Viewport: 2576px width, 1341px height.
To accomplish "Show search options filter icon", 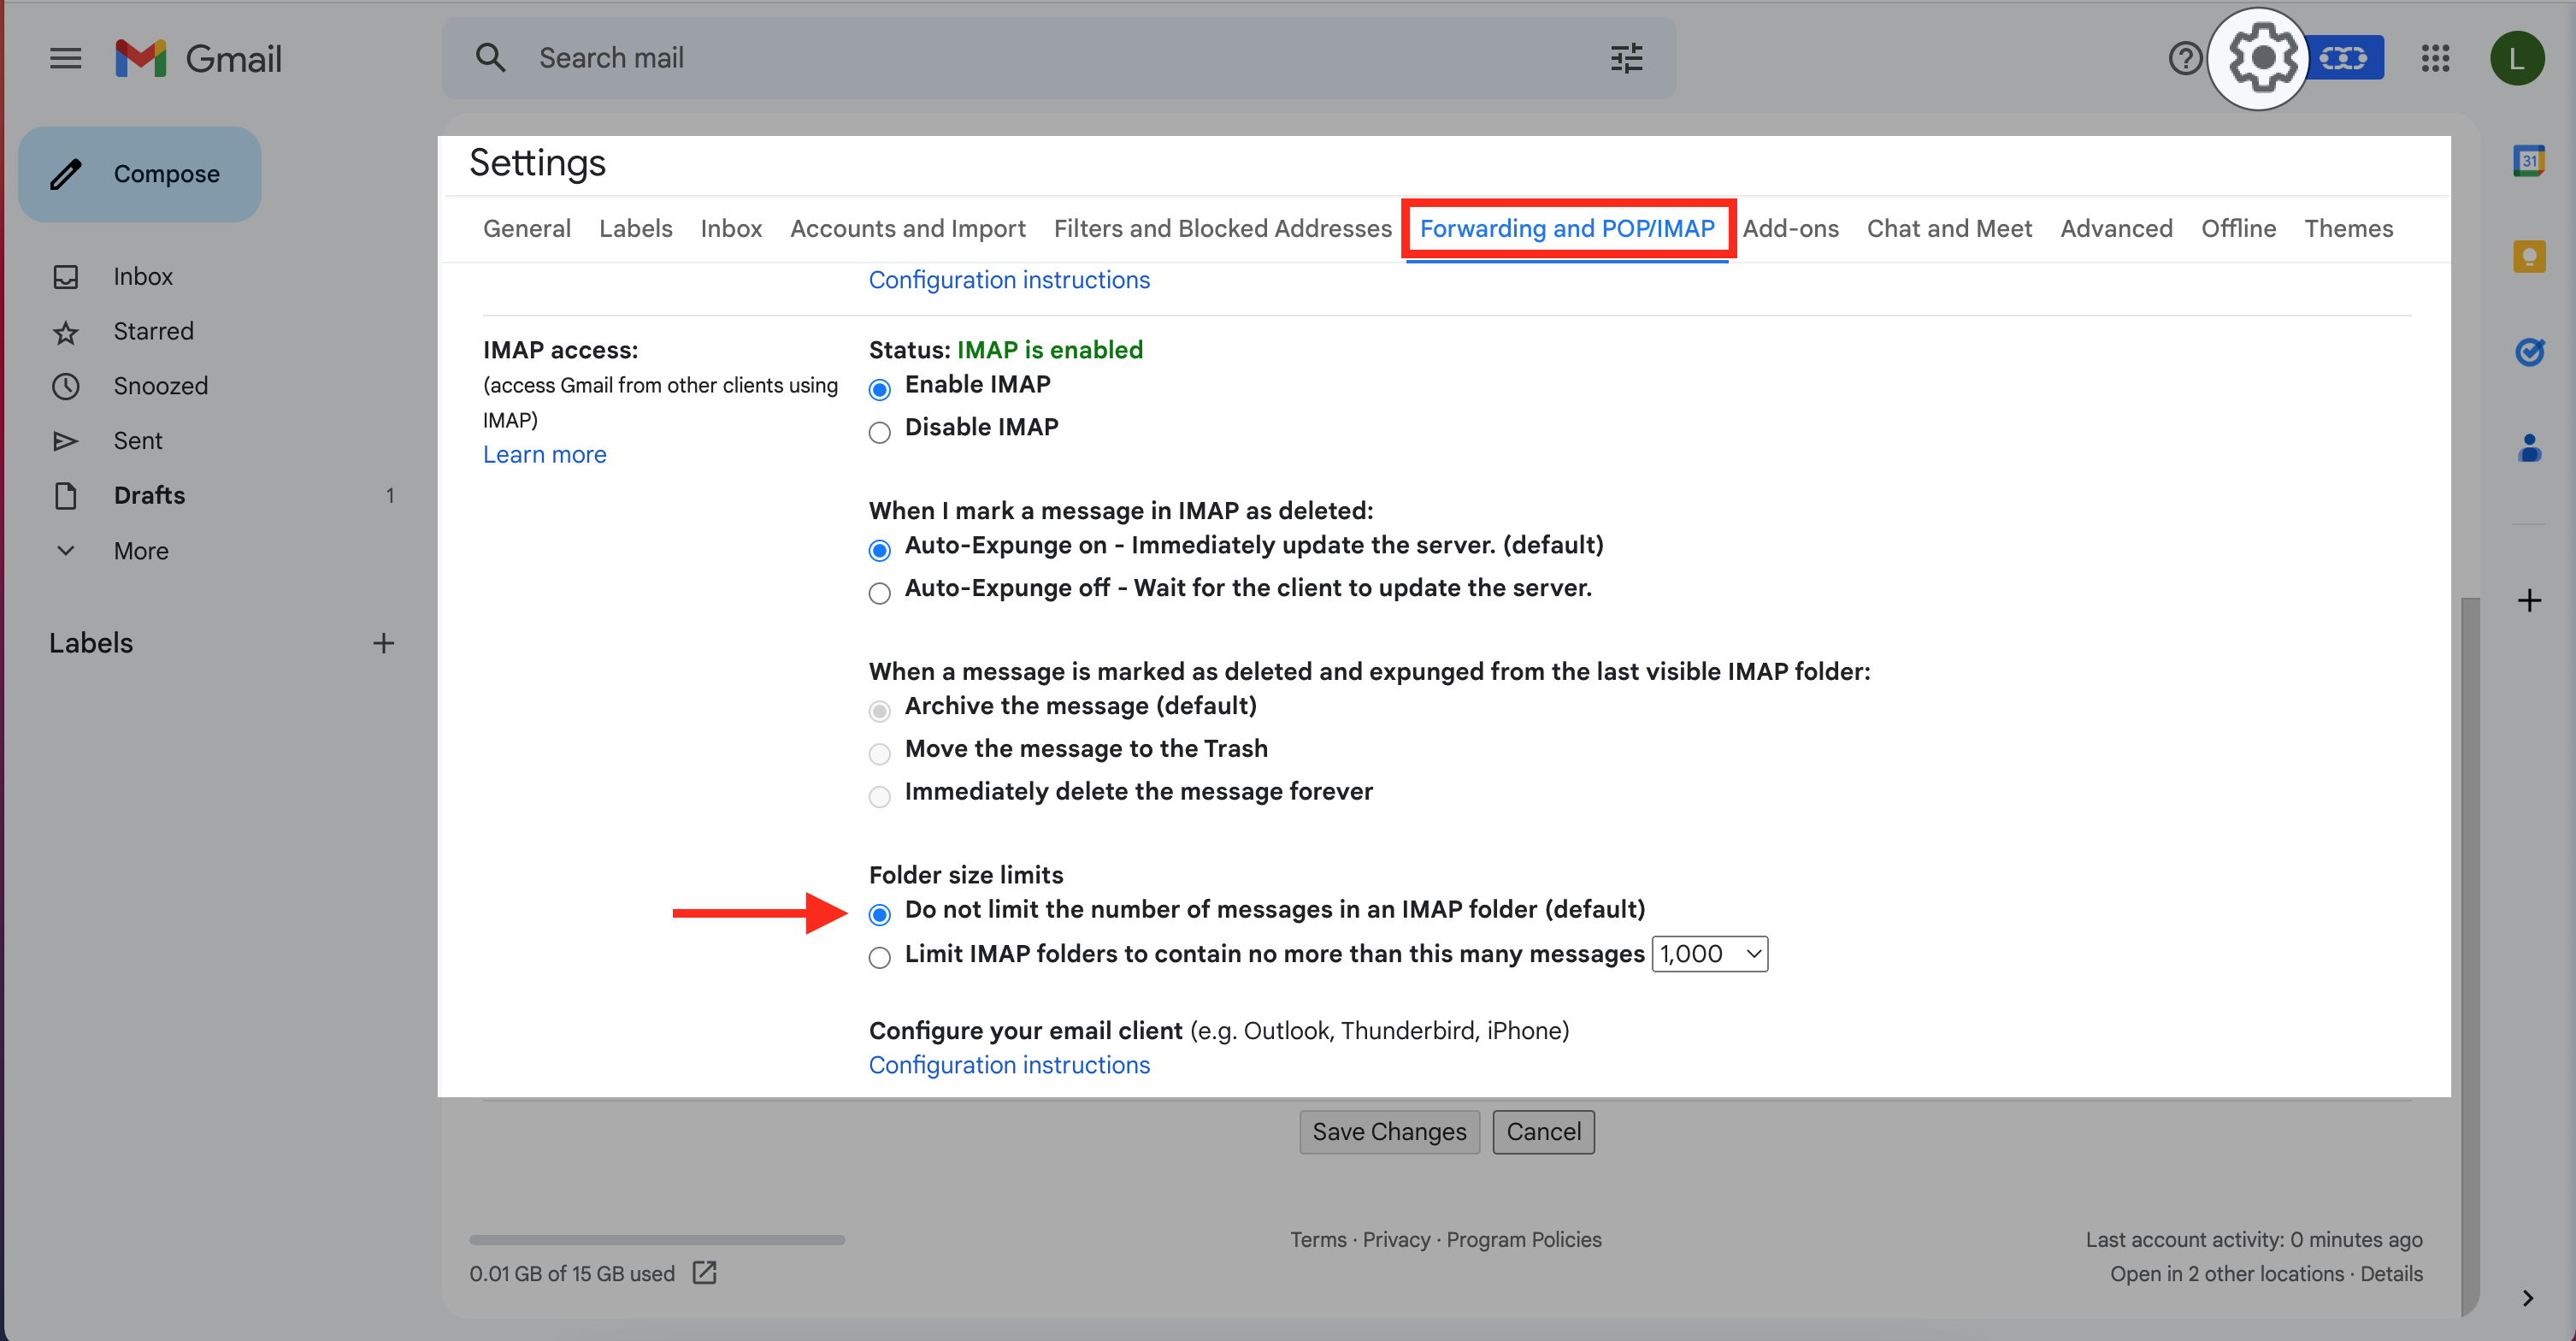I will tap(1626, 58).
